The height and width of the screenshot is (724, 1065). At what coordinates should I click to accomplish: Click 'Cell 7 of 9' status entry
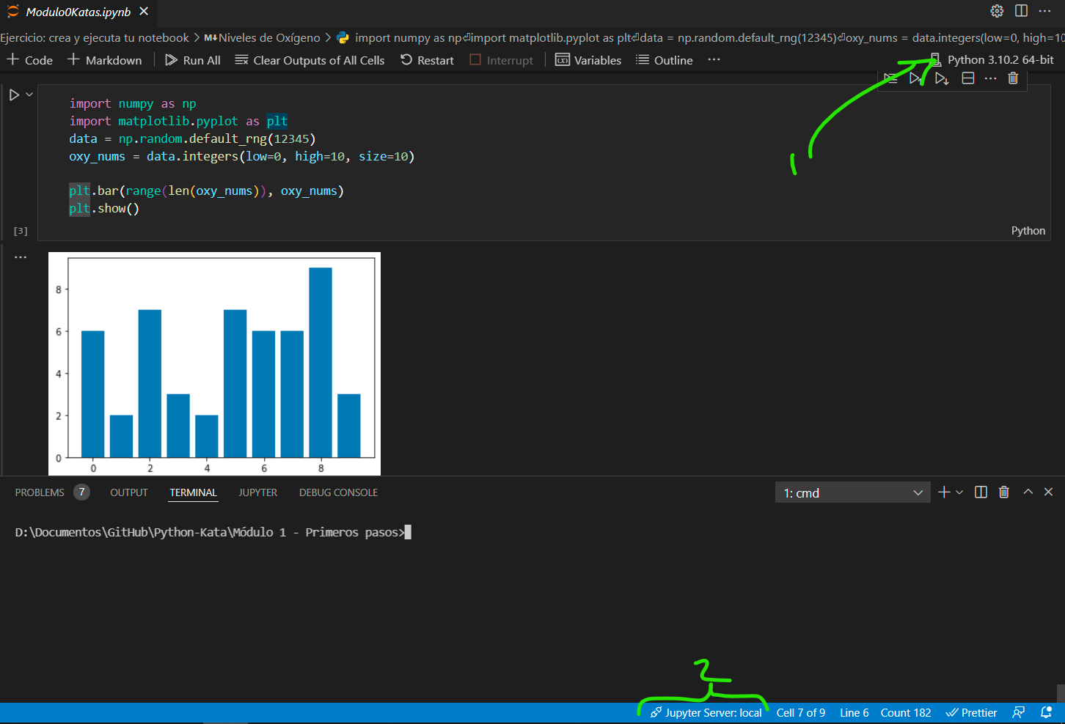[x=801, y=713]
